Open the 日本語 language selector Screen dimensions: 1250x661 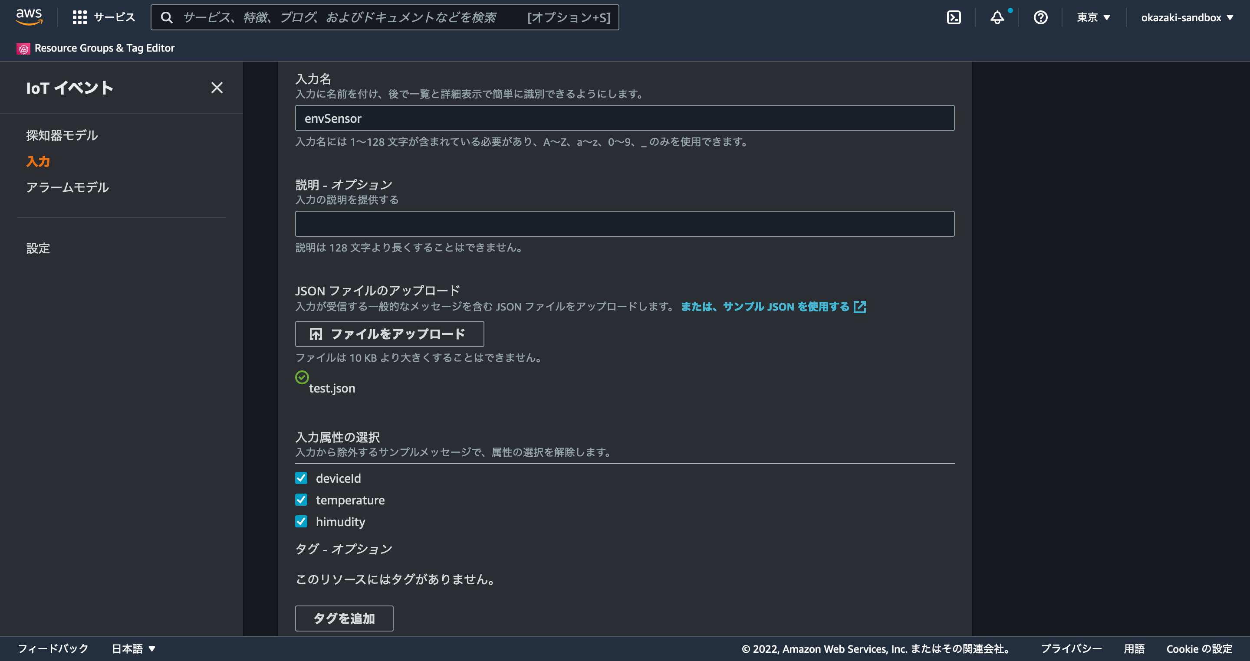pos(133,648)
